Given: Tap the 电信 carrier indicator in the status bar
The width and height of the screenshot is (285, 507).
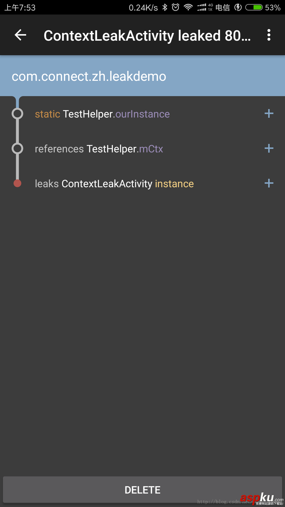Looking at the screenshot, I should (222, 7).
